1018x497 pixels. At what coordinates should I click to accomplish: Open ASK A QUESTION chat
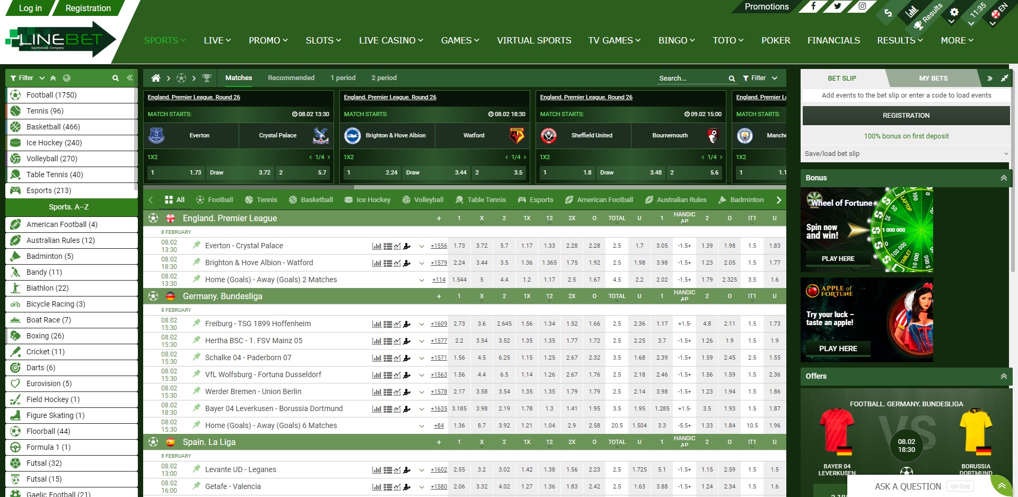[x=908, y=486]
